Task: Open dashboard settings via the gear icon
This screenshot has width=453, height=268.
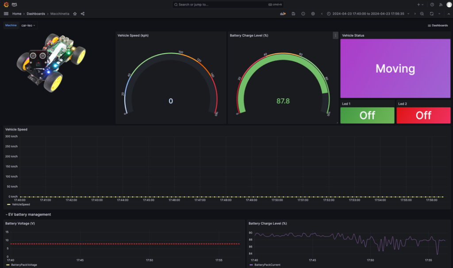Action: point(313,14)
